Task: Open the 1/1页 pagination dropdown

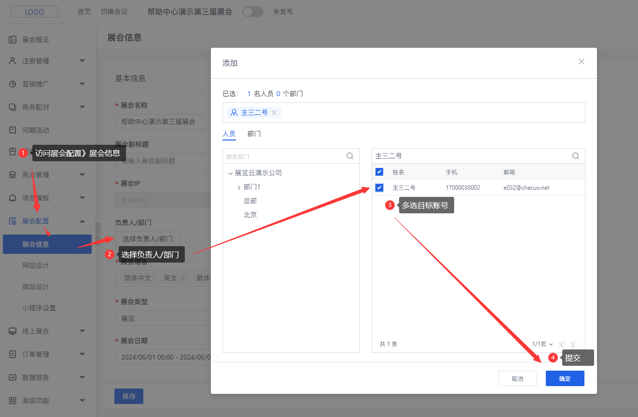Action: 542,344
